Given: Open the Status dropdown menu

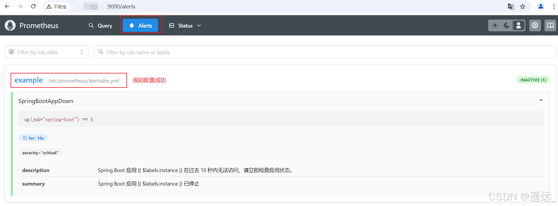Looking at the screenshot, I should tap(185, 25).
